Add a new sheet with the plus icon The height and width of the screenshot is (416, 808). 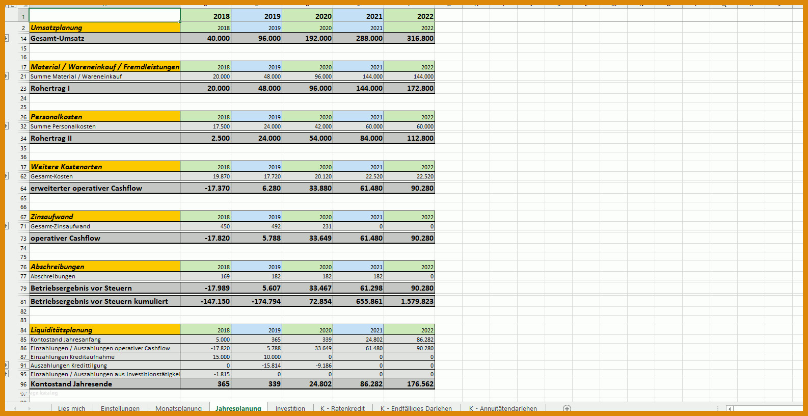tap(567, 408)
